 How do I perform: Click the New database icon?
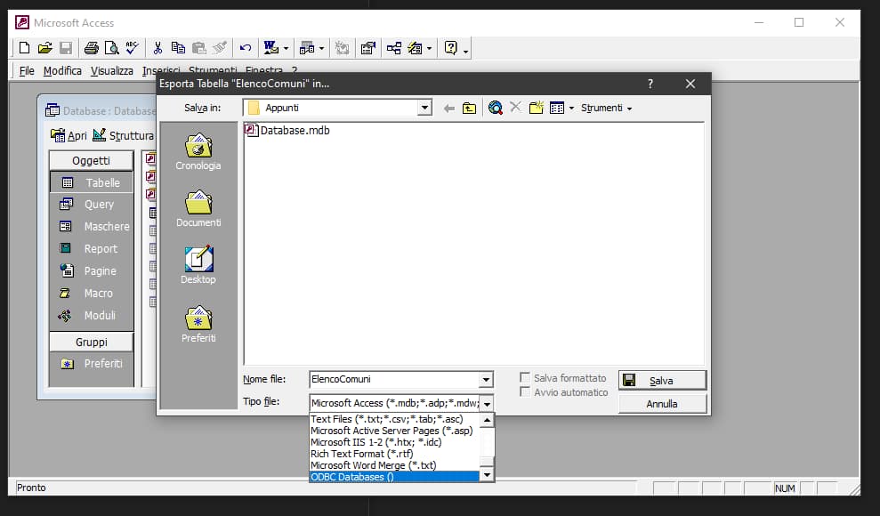coord(24,48)
